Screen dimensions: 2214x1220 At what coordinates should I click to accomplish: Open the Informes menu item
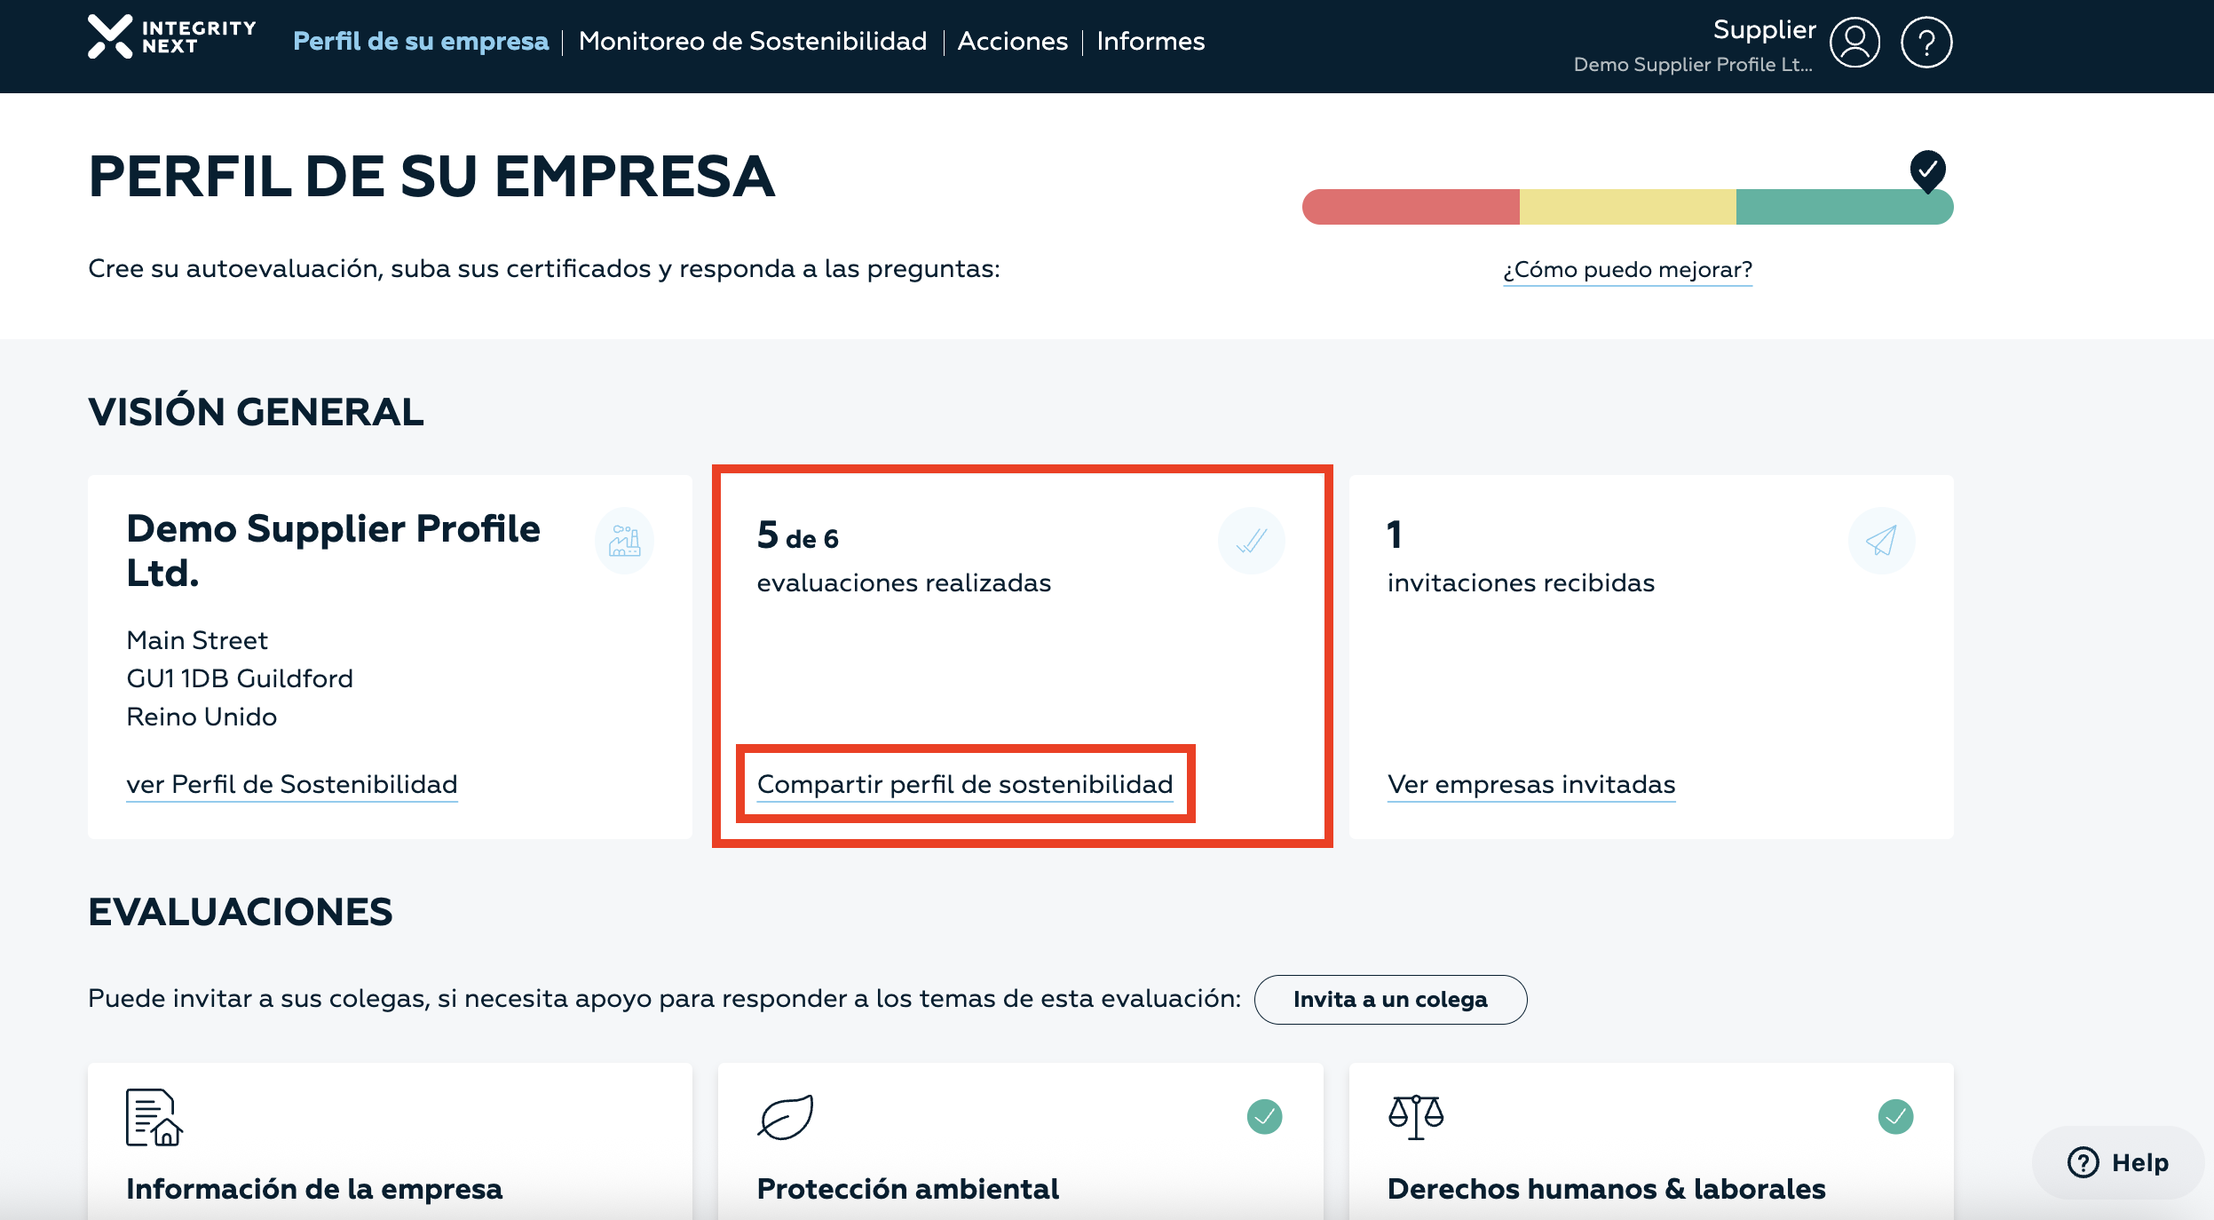pyautogui.click(x=1150, y=41)
